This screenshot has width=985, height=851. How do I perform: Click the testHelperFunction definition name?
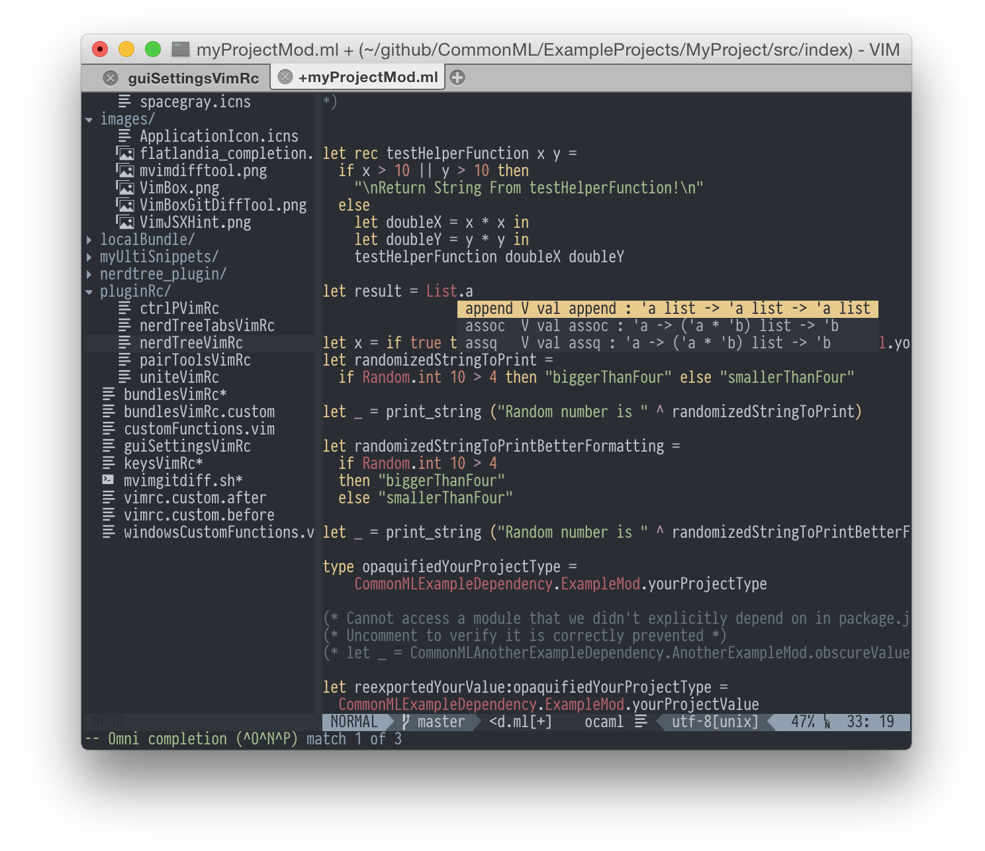point(457,154)
